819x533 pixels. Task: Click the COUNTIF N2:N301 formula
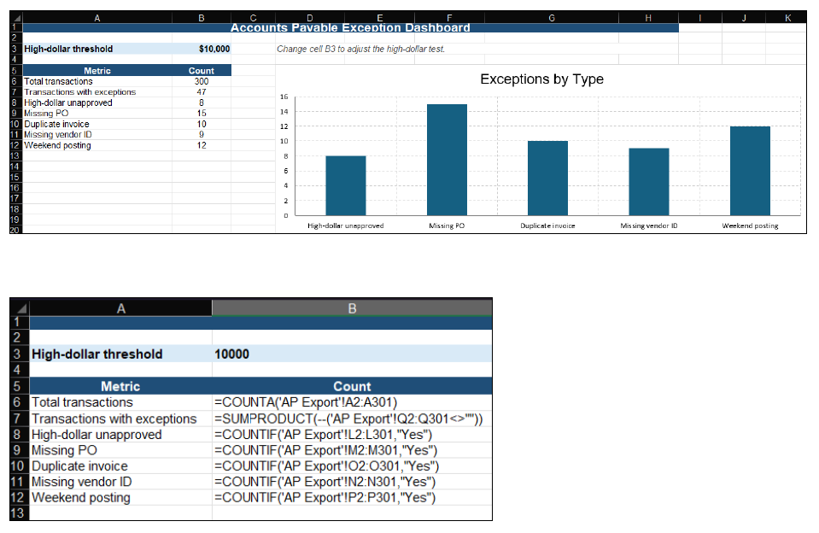point(325,481)
